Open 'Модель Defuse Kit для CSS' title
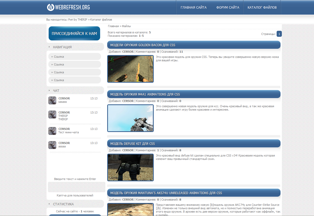 (x=133, y=144)
